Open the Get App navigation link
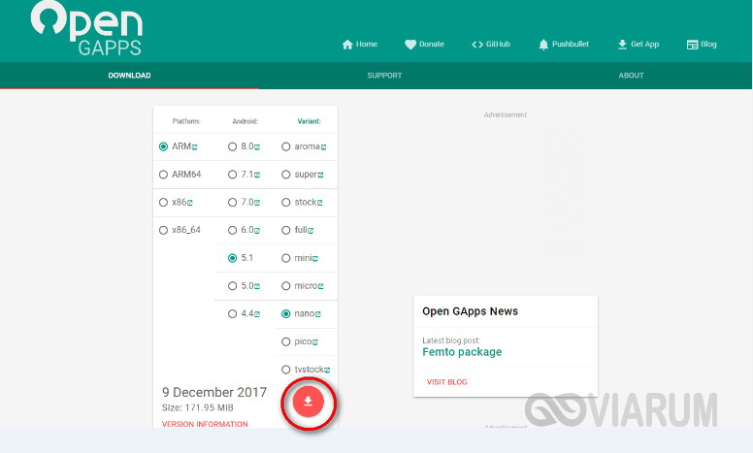 tap(638, 45)
